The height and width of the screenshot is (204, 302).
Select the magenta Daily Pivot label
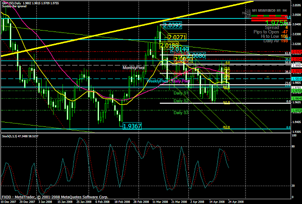(181, 81)
